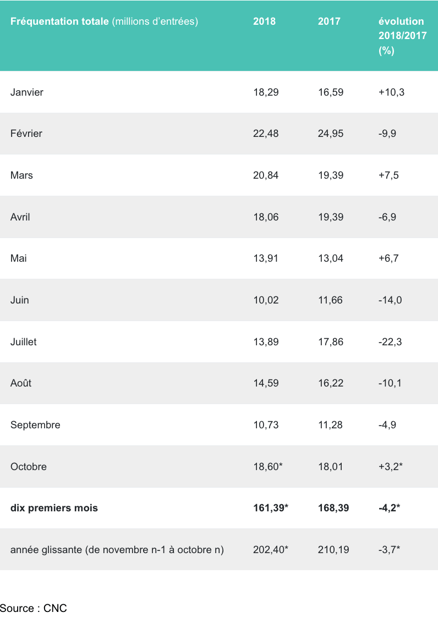This screenshot has height=618, width=438.
Task: Select the Octobre 2018 value 18,60*
Action: click(x=268, y=467)
